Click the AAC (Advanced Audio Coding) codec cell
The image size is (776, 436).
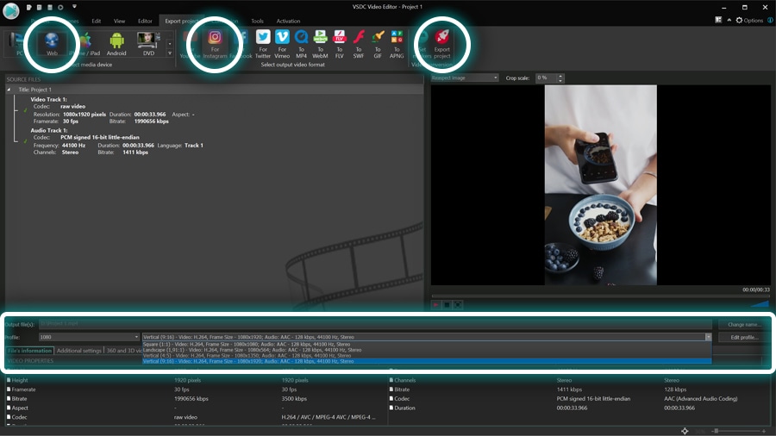[700, 398]
